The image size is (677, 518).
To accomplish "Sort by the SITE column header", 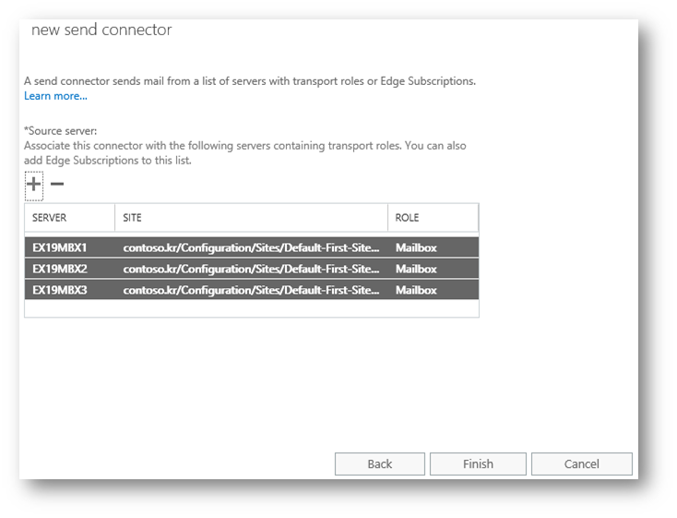I will (x=251, y=218).
